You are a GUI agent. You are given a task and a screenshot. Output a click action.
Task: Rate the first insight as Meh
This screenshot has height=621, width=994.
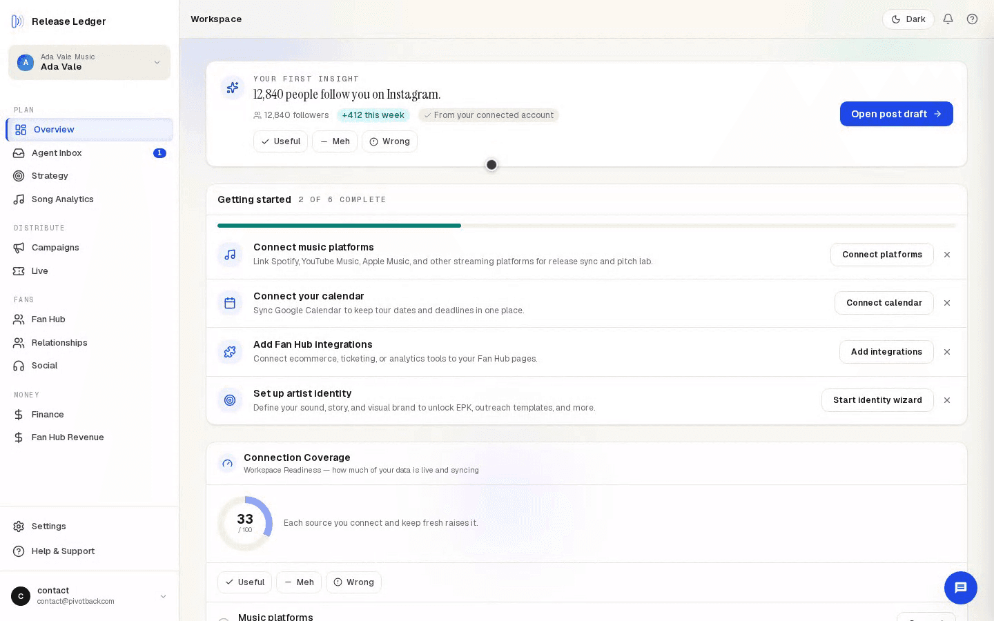click(335, 141)
